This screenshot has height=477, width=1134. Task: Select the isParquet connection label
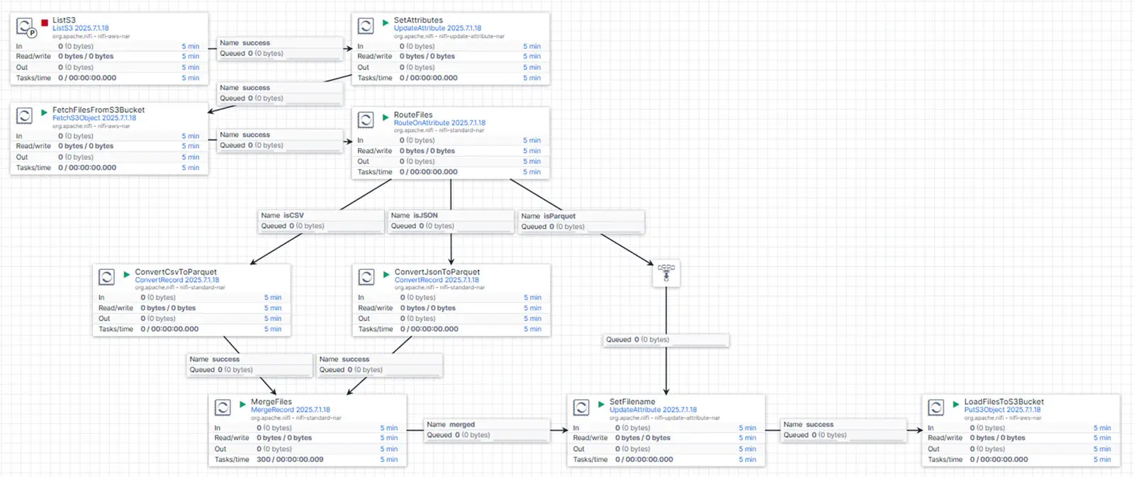581,221
